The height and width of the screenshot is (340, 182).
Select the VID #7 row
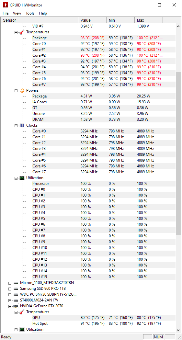tap(104, 26)
